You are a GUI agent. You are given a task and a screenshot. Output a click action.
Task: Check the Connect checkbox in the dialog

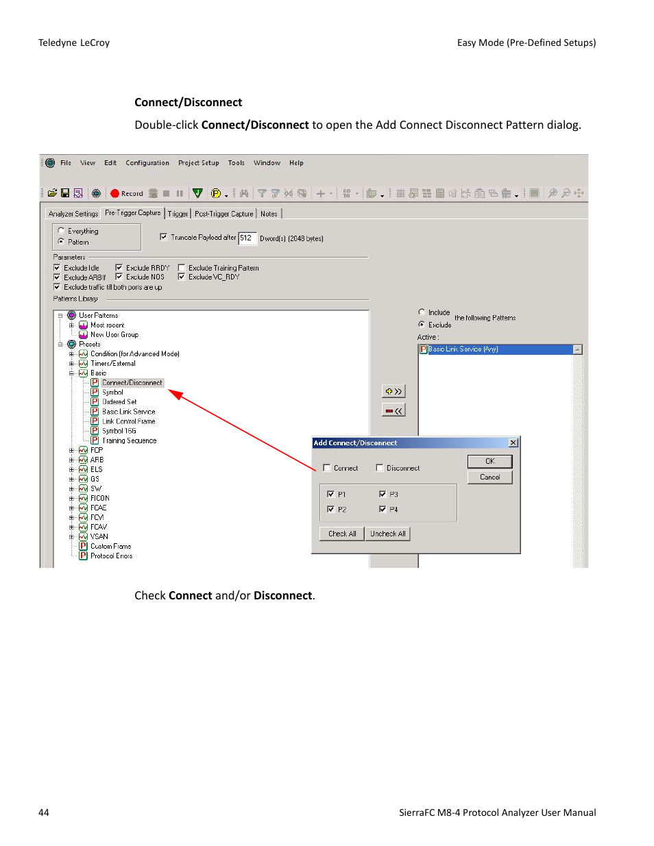(326, 468)
